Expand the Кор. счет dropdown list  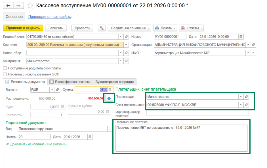(x=126, y=45)
